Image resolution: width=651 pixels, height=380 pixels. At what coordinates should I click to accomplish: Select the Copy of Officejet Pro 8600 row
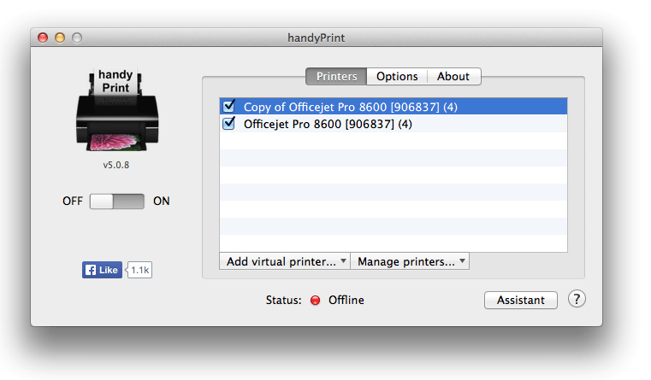(394, 107)
